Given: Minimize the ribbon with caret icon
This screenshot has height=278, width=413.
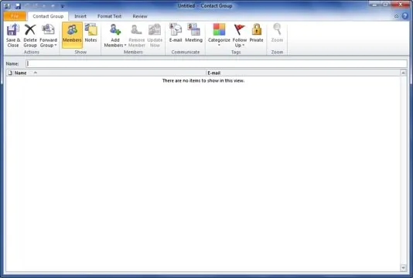Looking at the screenshot, I should 397,16.
